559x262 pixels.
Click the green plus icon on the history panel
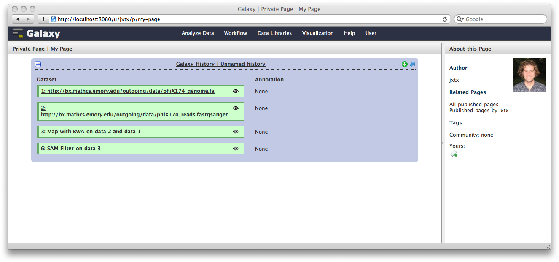coord(404,64)
